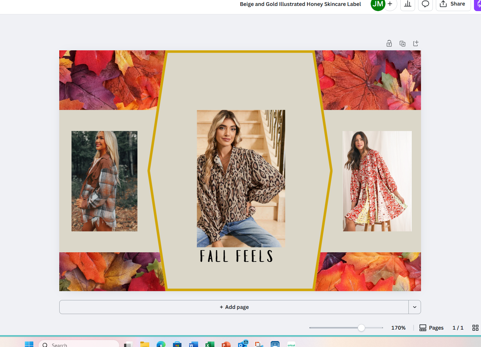Add a collaborator with the plus icon

point(390,4)
